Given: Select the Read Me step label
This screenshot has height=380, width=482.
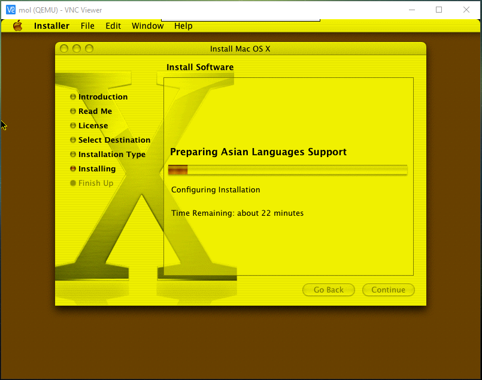Looking at the screenshot, I should [95, 111].
